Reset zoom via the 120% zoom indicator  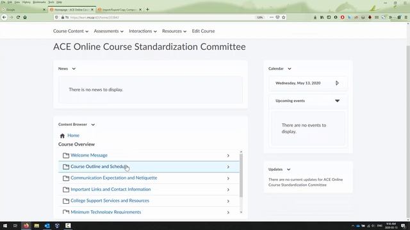point(260,17)
